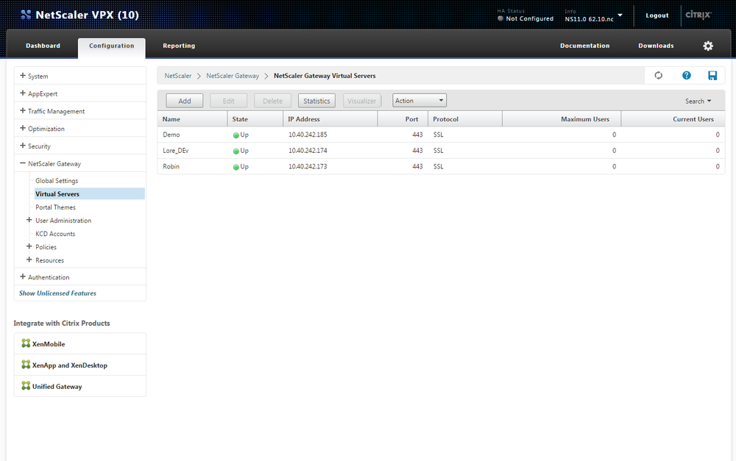Click the green Up indicator for Demo
This screenshot has width=736, height=461.
tap(236, 135)
